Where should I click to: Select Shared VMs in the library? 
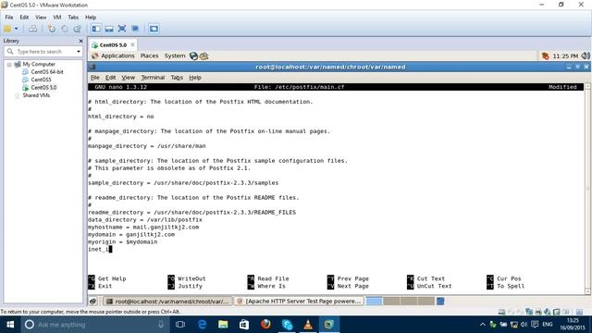pos(36,95)
